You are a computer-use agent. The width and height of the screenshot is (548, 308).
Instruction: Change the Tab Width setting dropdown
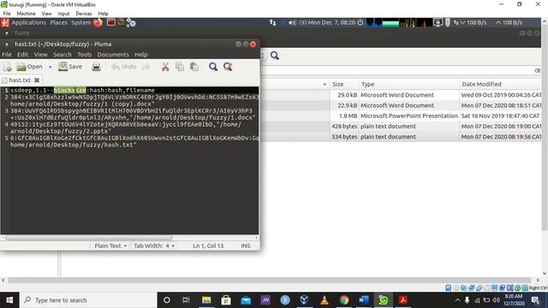154,246
